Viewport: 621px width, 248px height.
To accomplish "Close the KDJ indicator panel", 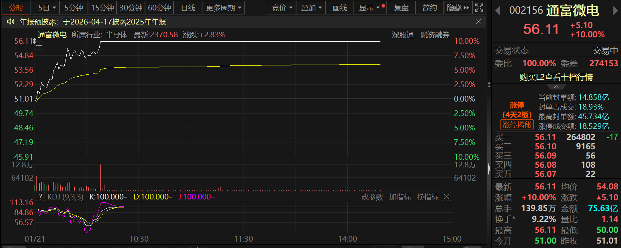I will (x=446, y=197).
